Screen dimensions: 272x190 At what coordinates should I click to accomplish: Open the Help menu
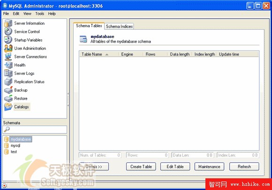point(52,14)
